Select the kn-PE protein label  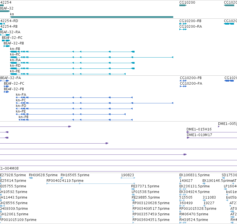point(21,111)
